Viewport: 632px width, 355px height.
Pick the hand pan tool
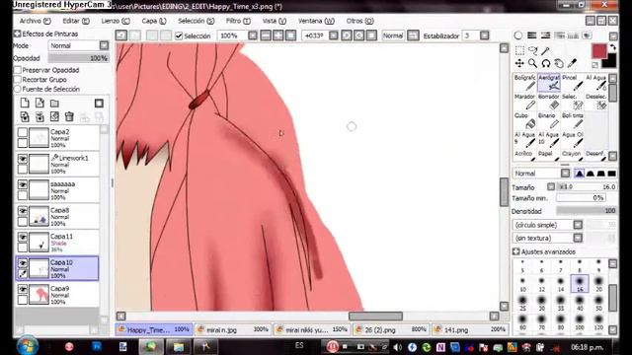(559, 63)
